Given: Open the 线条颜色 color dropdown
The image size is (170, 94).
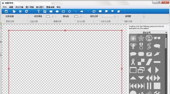Looking at the screenshot, I should pyautogui.click(x=50, y=16).
